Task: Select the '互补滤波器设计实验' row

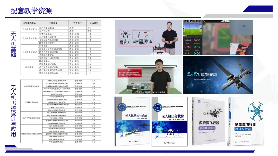Action: click(x=61, y=126)
